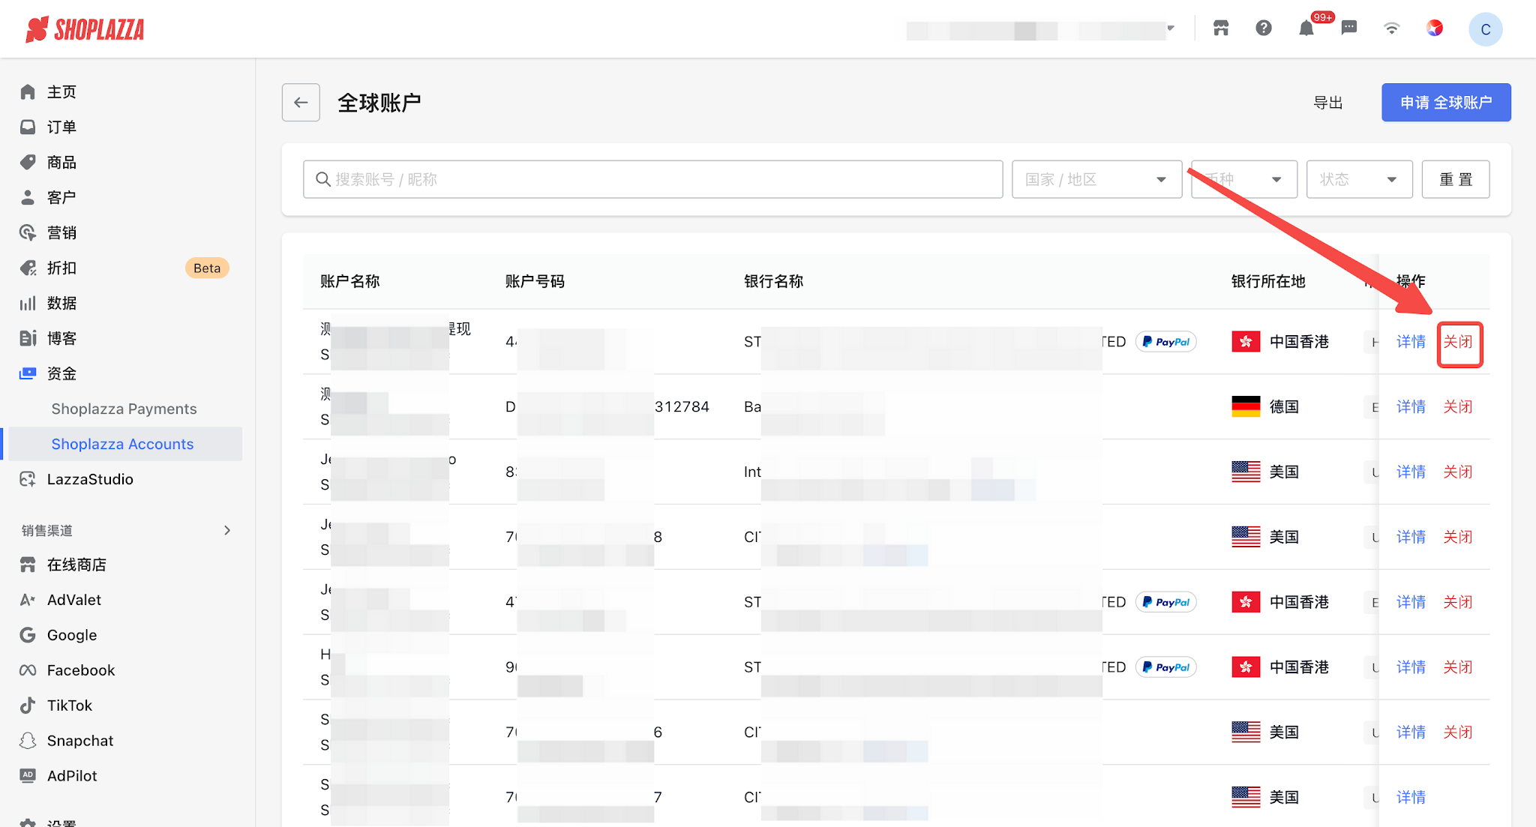Click the Facebook Meta icon

[28, 670]
